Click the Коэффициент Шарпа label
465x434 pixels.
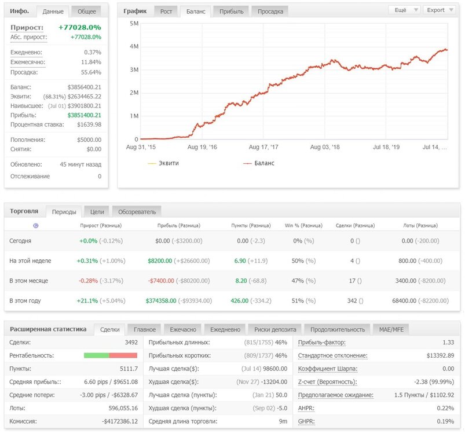327,369
